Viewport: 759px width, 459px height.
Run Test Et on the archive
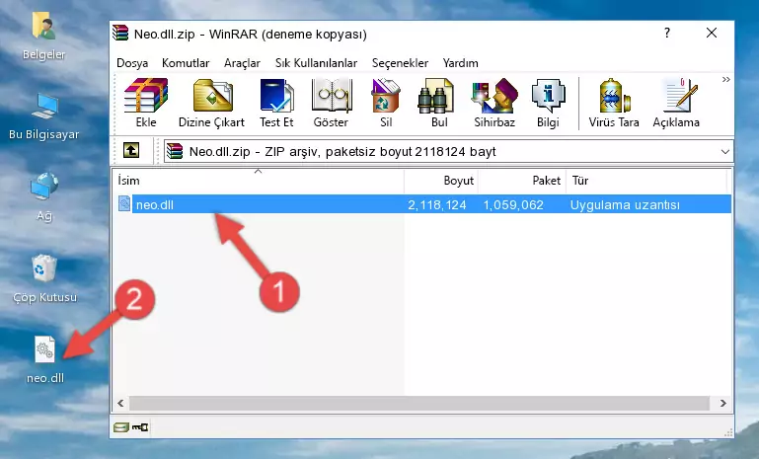tap(276, 103)
